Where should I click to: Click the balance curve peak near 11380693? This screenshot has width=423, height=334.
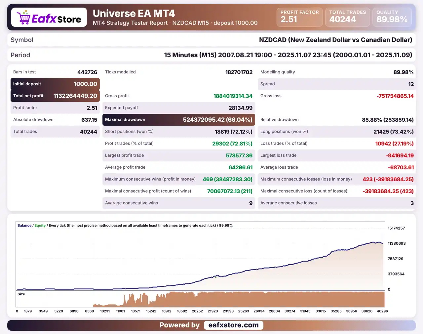click(374, 242)
